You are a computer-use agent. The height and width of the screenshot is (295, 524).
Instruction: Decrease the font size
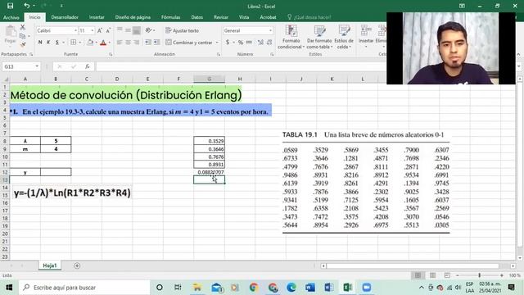108,30
